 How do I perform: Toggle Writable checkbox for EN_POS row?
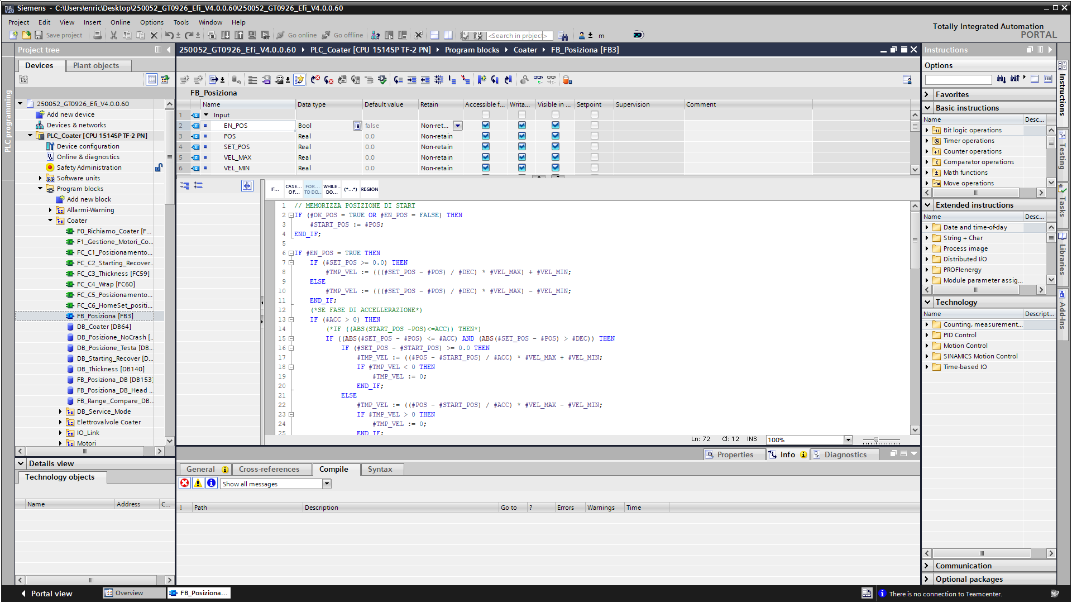click(522, 126)
